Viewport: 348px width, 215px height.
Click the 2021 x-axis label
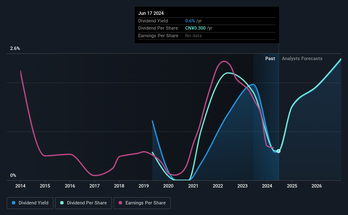pyautogui.click(x=193, y=186)
